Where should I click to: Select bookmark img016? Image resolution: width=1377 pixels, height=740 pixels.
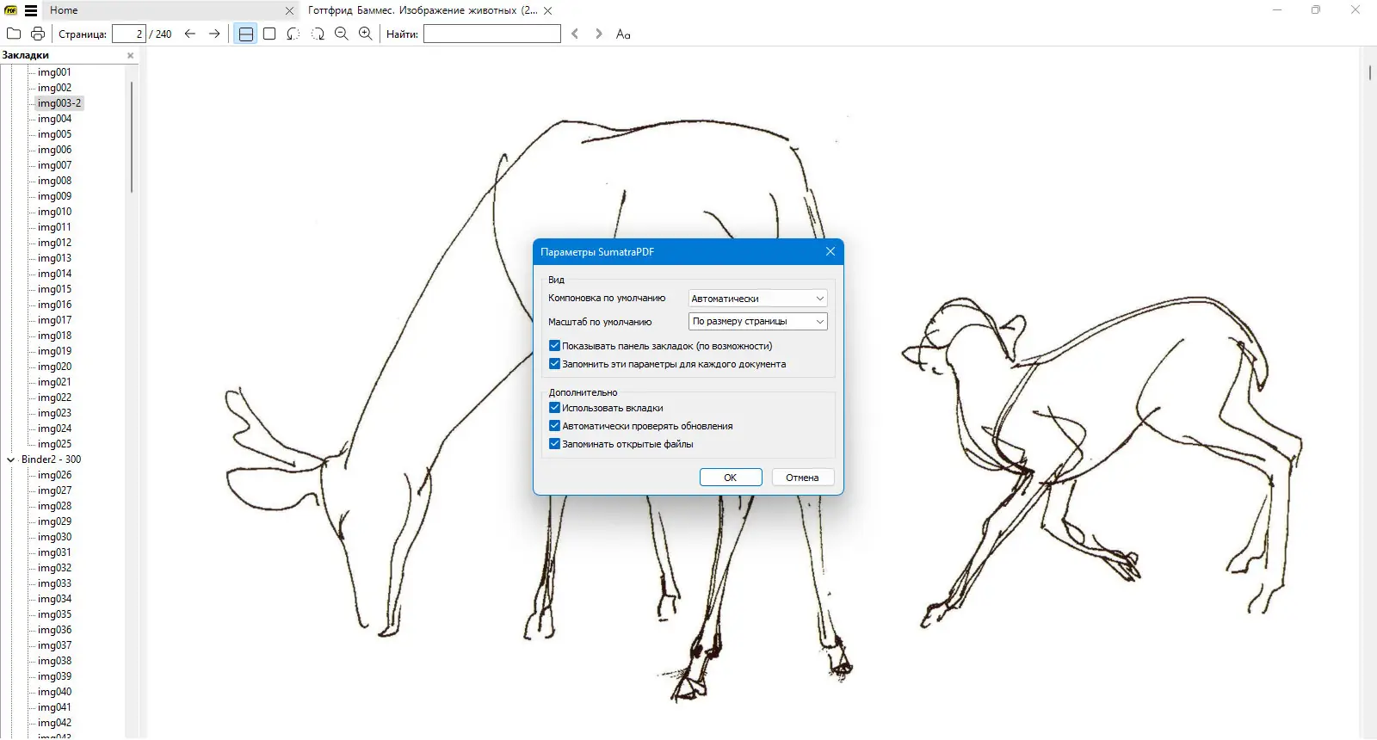coord(54,305)
